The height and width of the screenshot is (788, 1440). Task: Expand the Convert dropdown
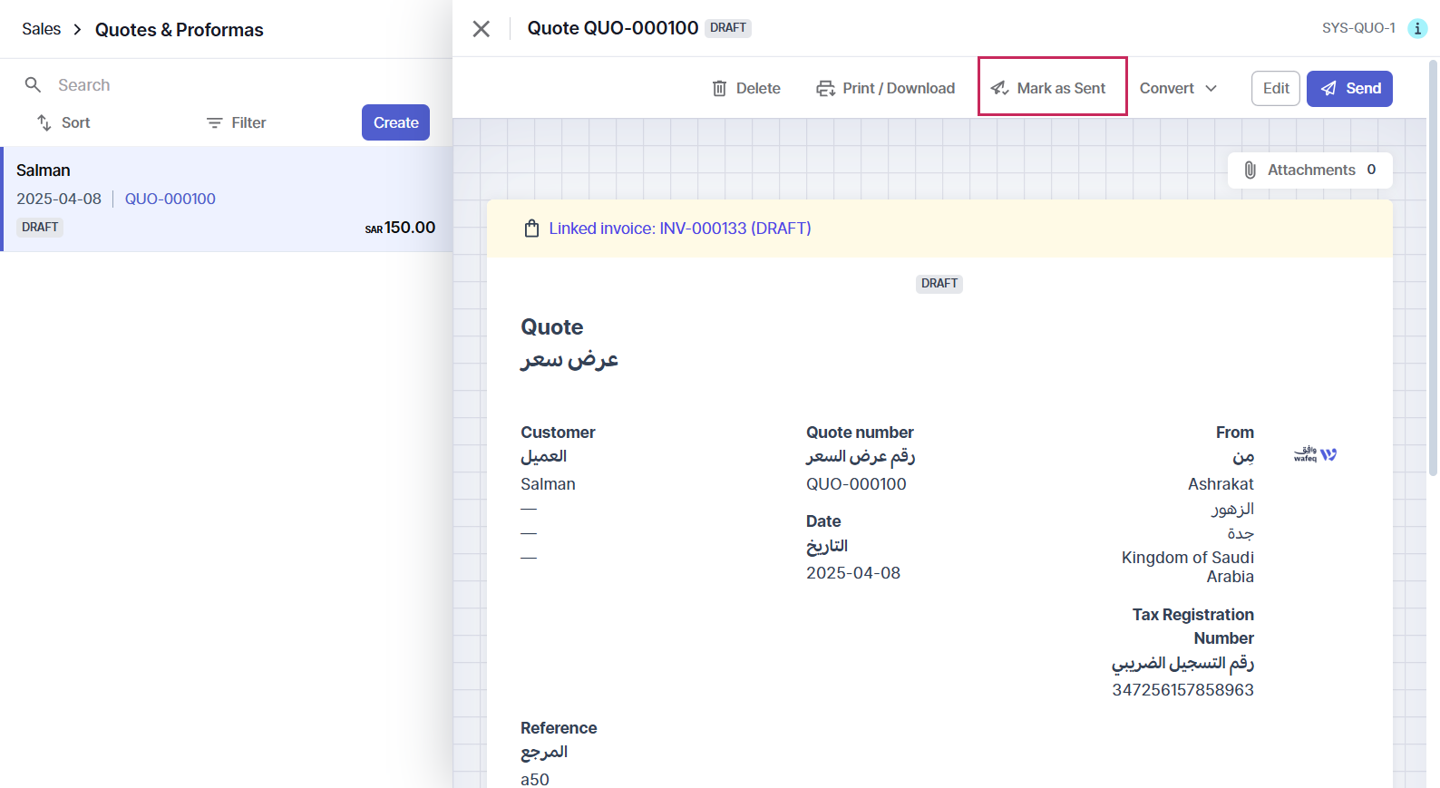pos(1178,89)
